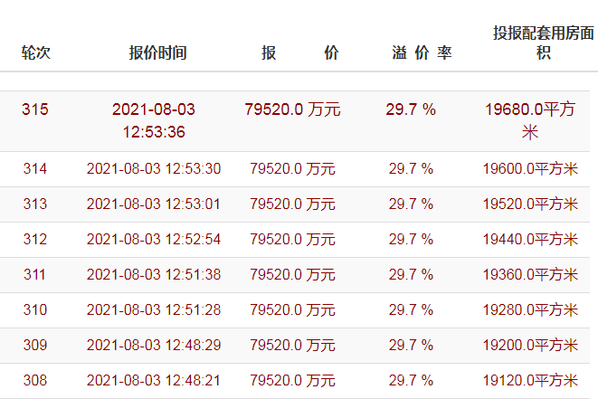
Task: Click the price cell in round 309
Action: [292, 345]
